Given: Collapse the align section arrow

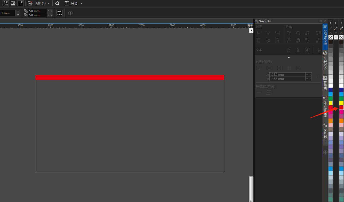Looking at the screenshot, I should pos(289,57).
